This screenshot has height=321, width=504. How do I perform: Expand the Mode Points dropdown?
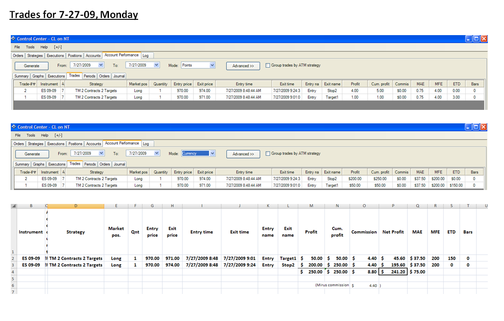(x=212, y=65)
